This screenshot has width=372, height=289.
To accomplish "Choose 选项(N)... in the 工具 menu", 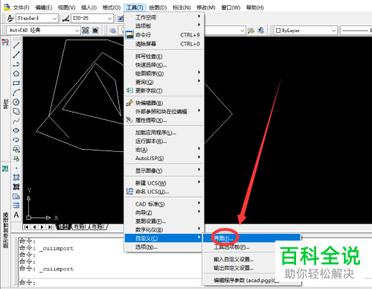I will coord(164,247).
